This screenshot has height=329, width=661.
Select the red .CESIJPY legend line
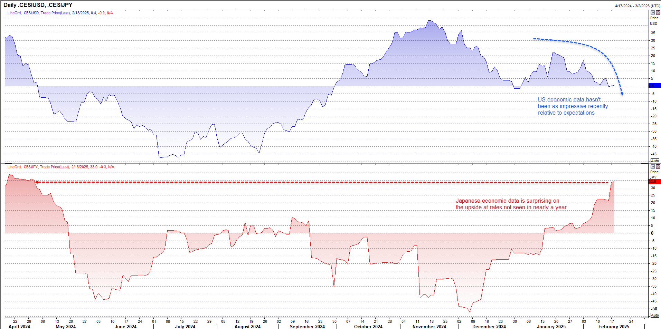point(61,167)
